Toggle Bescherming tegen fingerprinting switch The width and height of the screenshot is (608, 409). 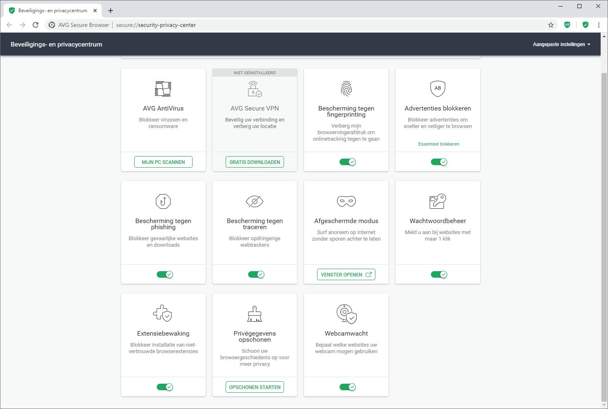coord(348,162)
